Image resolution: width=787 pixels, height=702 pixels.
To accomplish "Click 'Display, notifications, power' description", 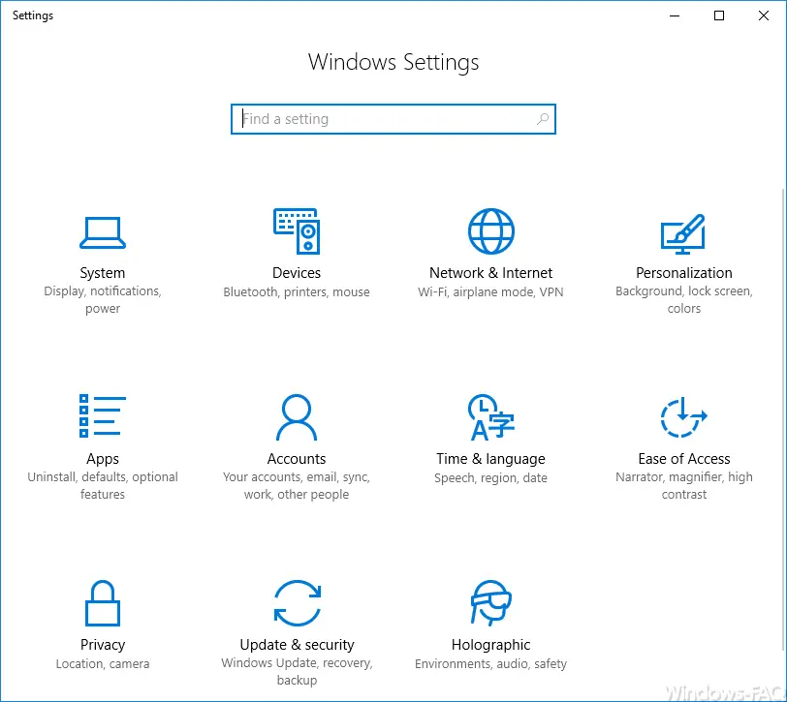I will coord(103,300).
